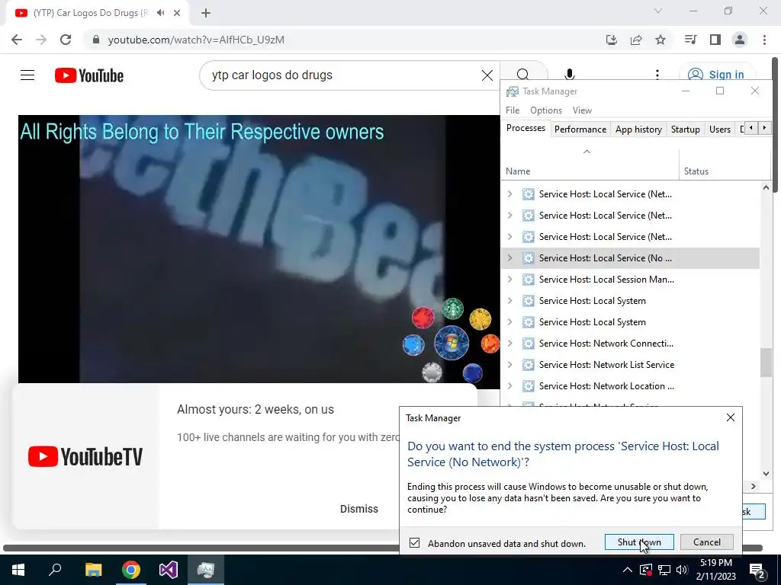Switch to Users tab
The image size is (781, 585).
720,129
